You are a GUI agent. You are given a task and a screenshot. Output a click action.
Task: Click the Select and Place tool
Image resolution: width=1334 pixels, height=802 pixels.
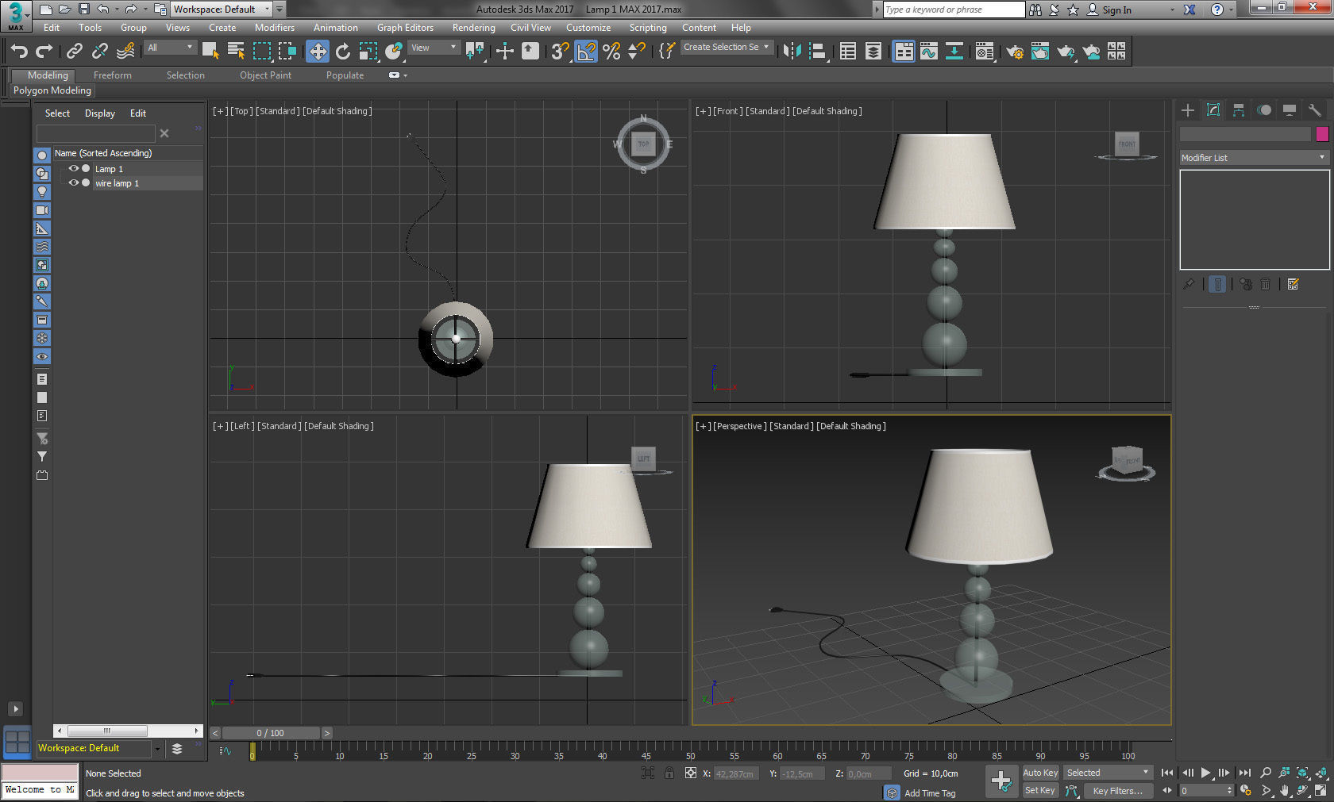394,52
